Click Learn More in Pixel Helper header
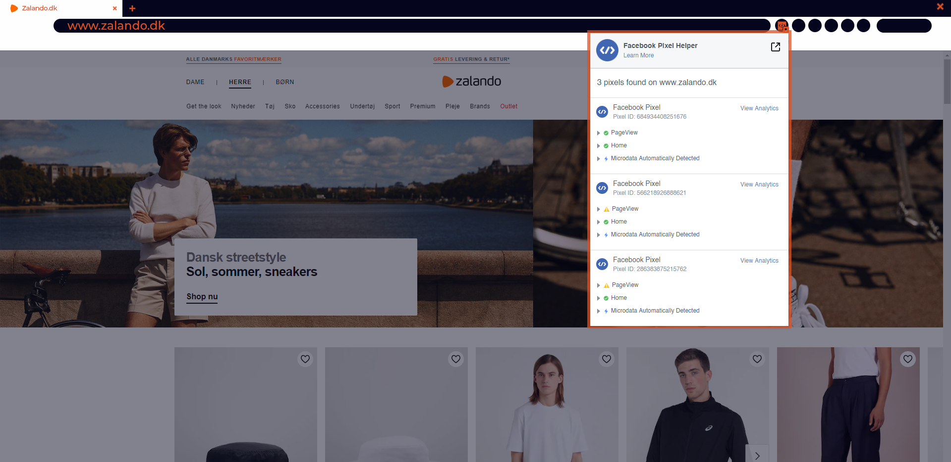 pos(638,55)
